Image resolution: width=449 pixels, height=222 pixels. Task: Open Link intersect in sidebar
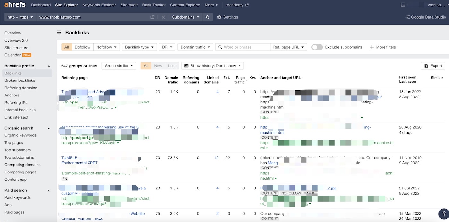(16, 117)
